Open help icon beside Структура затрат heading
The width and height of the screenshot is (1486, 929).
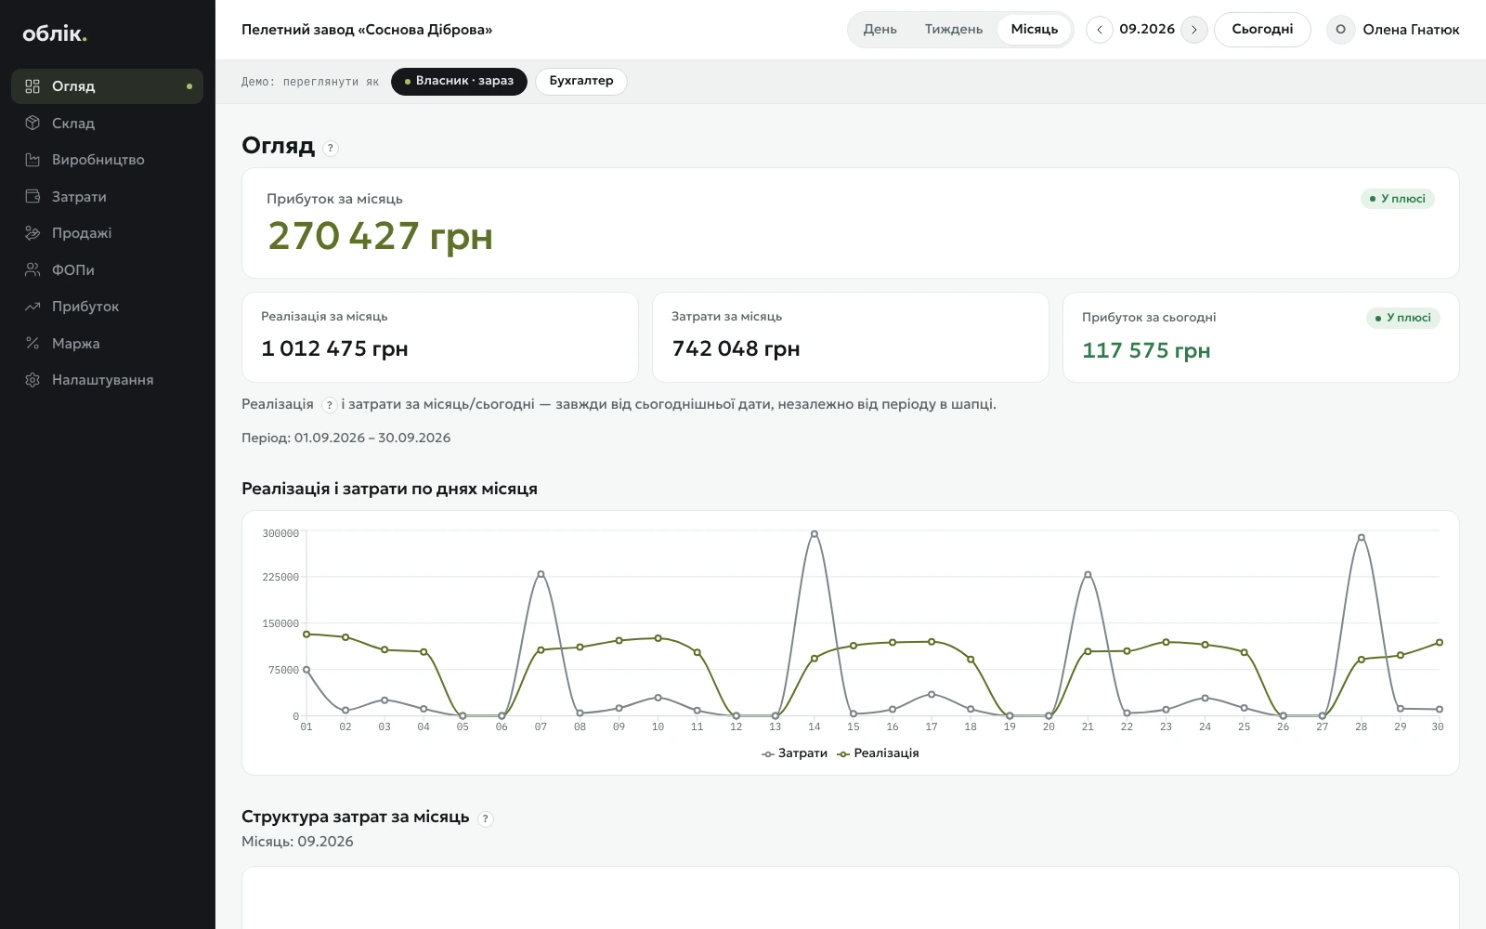(485, 818)
